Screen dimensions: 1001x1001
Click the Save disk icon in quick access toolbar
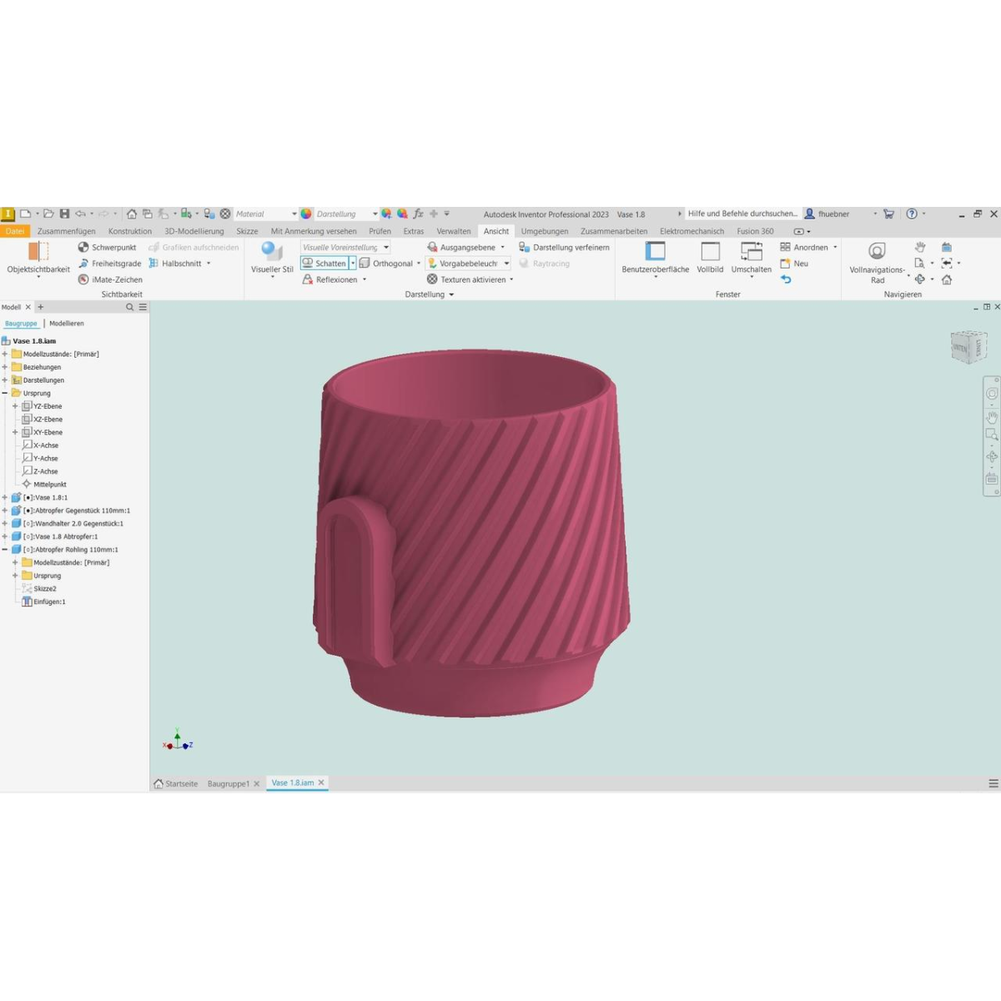point(64,214)
